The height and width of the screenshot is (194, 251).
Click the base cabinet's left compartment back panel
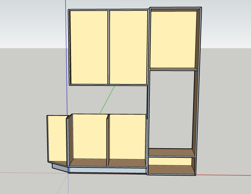[89, 137]
